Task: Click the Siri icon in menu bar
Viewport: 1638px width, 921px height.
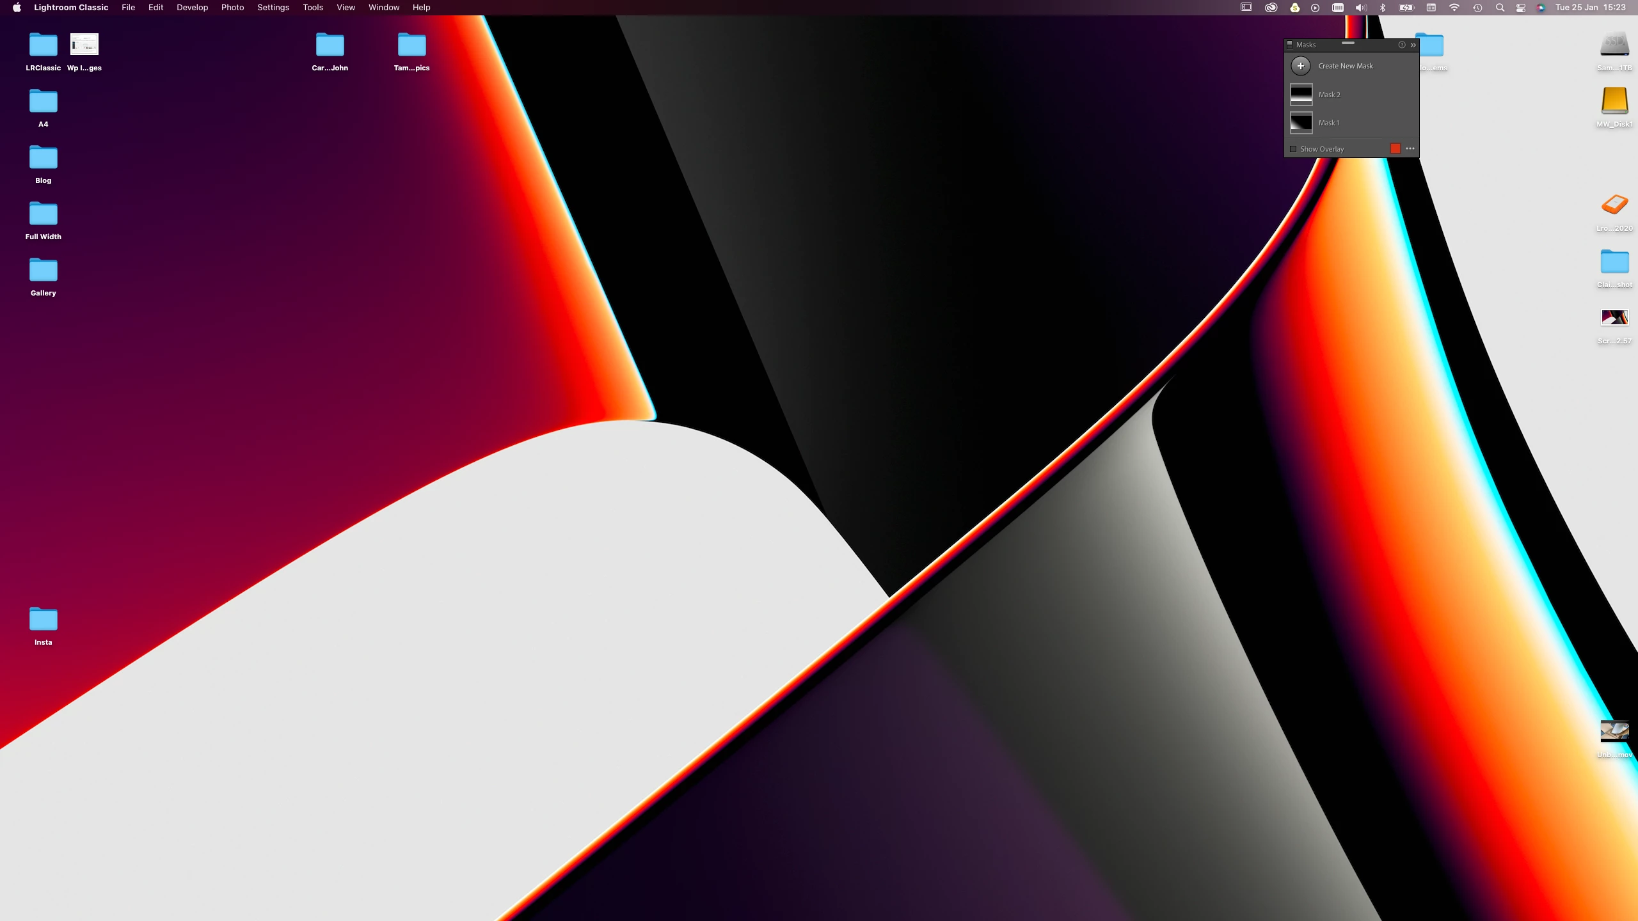Action: (1541, 8)
